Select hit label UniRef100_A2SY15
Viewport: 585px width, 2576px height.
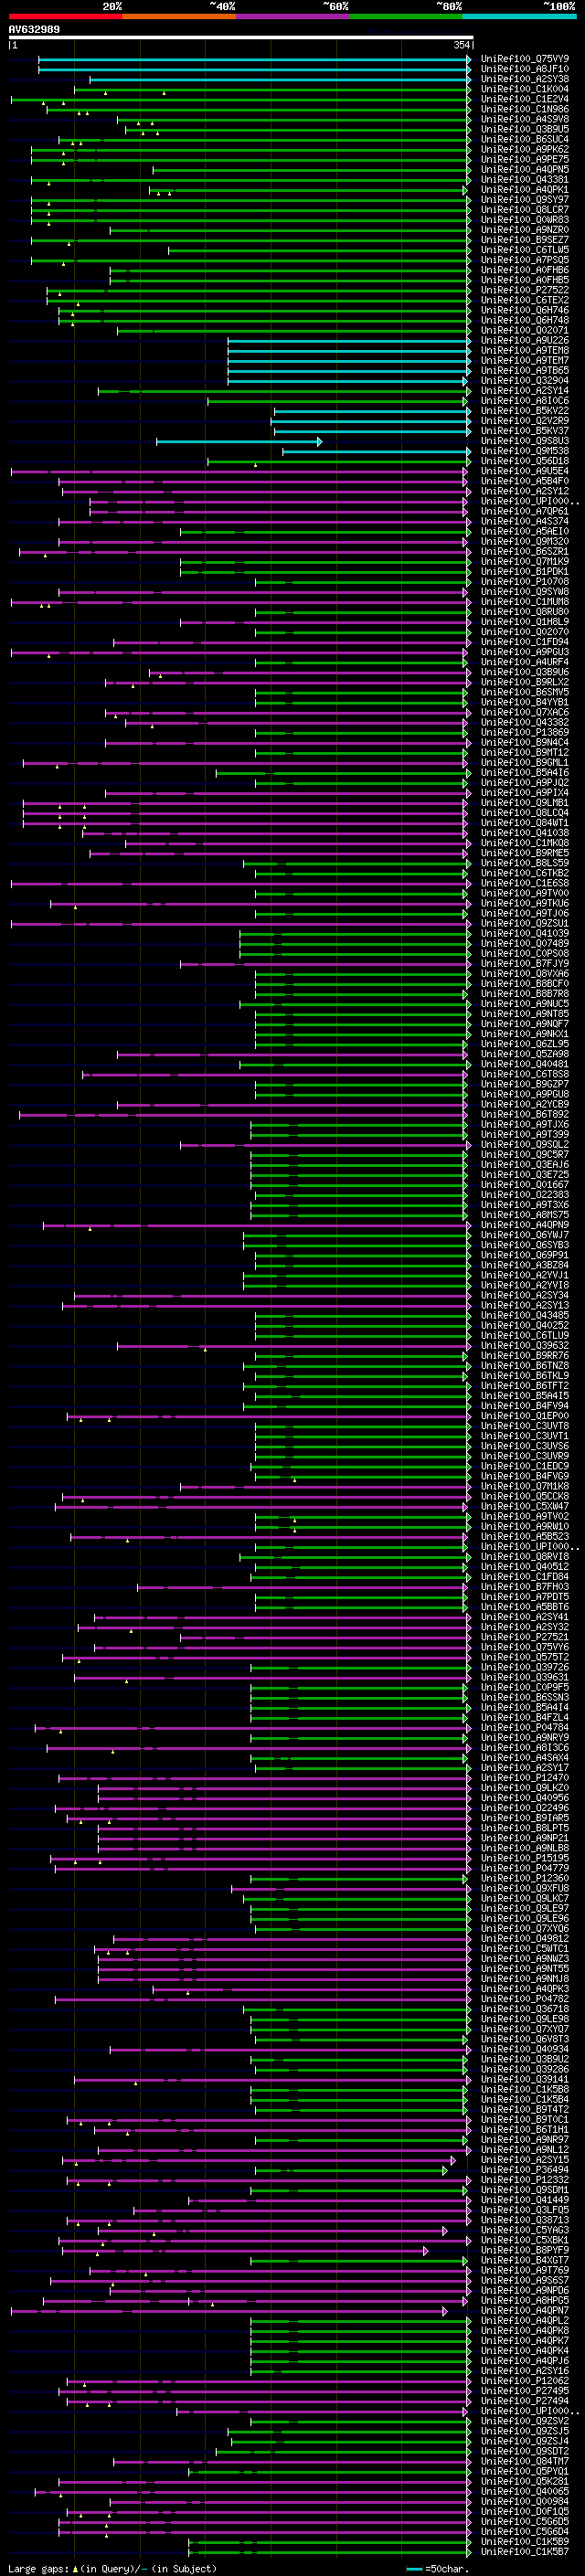pos(525,2159)
